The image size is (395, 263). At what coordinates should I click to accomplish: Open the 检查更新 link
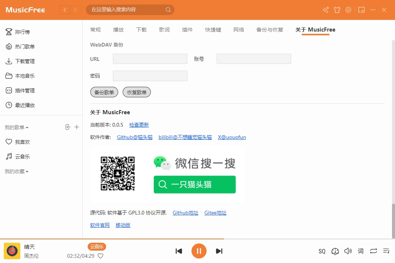139,125
